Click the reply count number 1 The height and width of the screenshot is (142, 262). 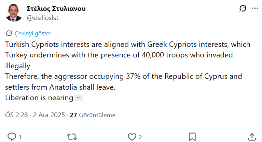click(20, 137)
